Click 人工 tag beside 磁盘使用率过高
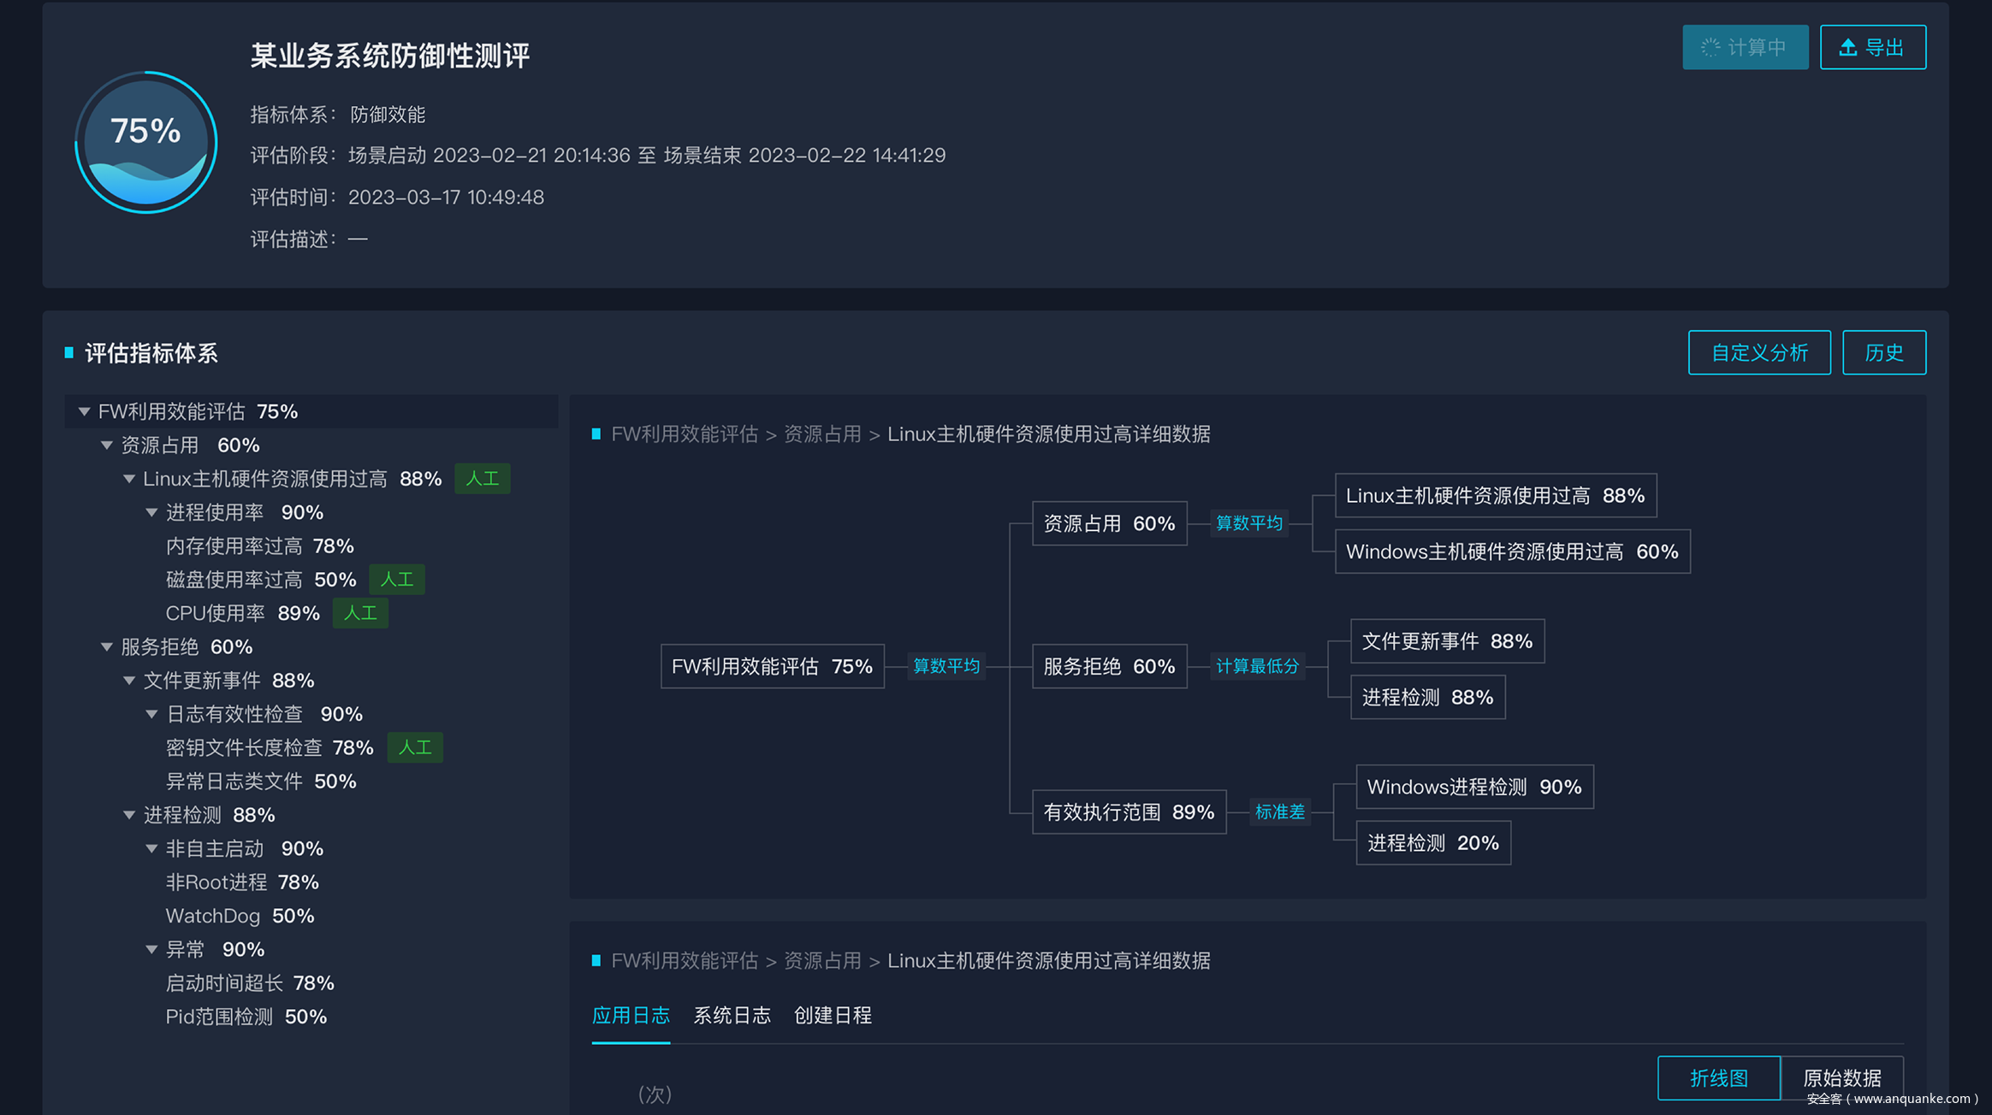Viewport: 1992px width, 1115px height. click(x=397, y=580)
